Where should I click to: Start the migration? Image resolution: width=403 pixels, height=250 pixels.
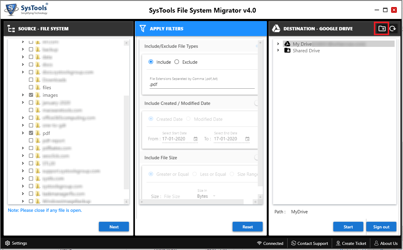pyautogui.click(x=348, y=227)
